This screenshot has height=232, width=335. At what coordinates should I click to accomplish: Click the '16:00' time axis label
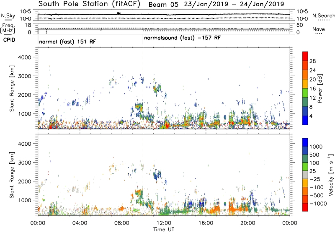click(206, 223)
